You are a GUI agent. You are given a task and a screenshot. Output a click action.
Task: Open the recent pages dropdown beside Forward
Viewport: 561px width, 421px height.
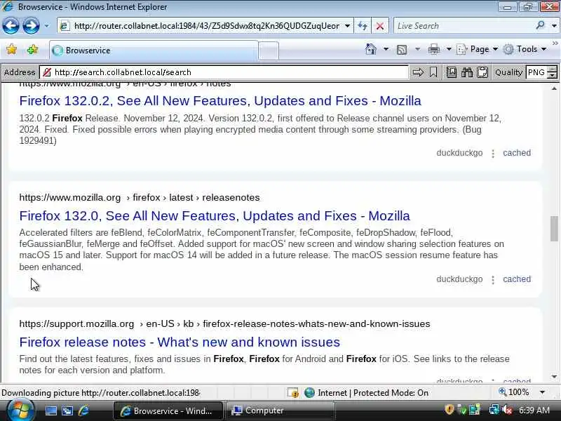(46, 26)
